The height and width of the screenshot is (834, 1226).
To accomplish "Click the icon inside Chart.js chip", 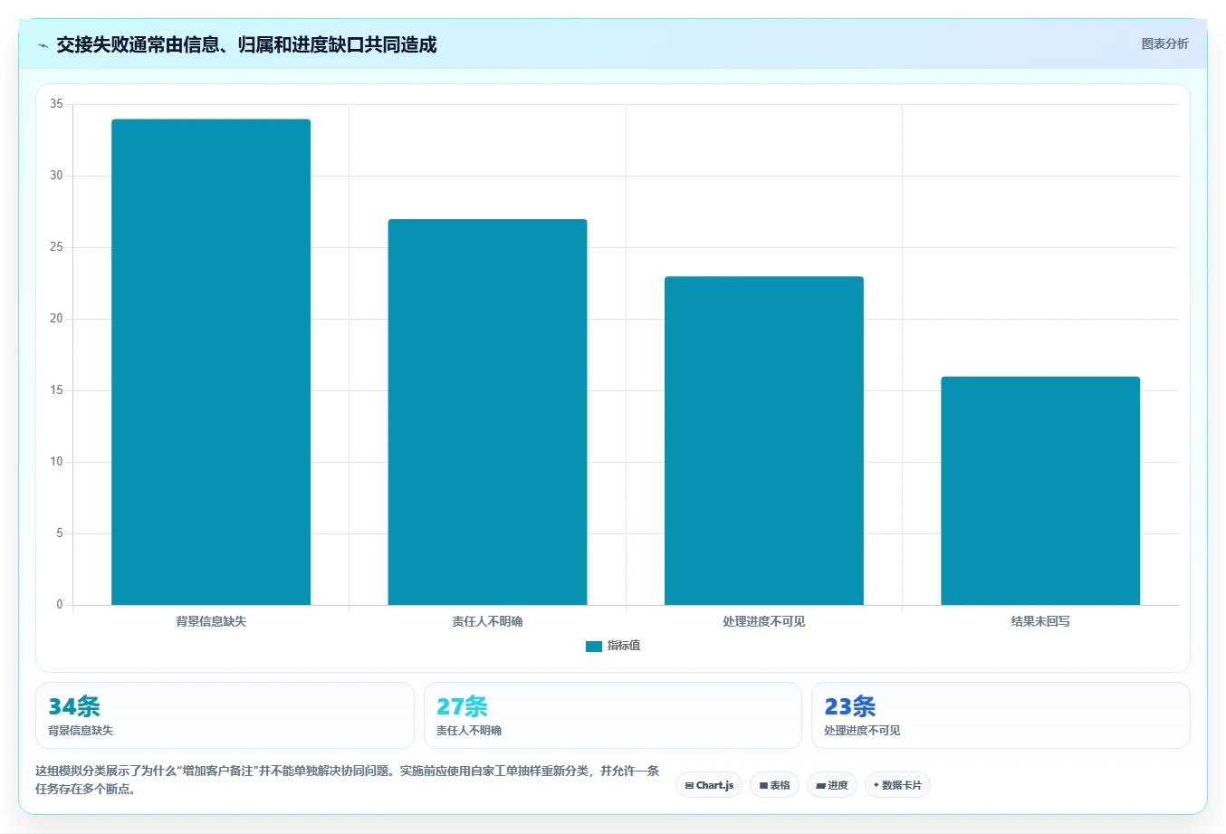I will [689, 786].
